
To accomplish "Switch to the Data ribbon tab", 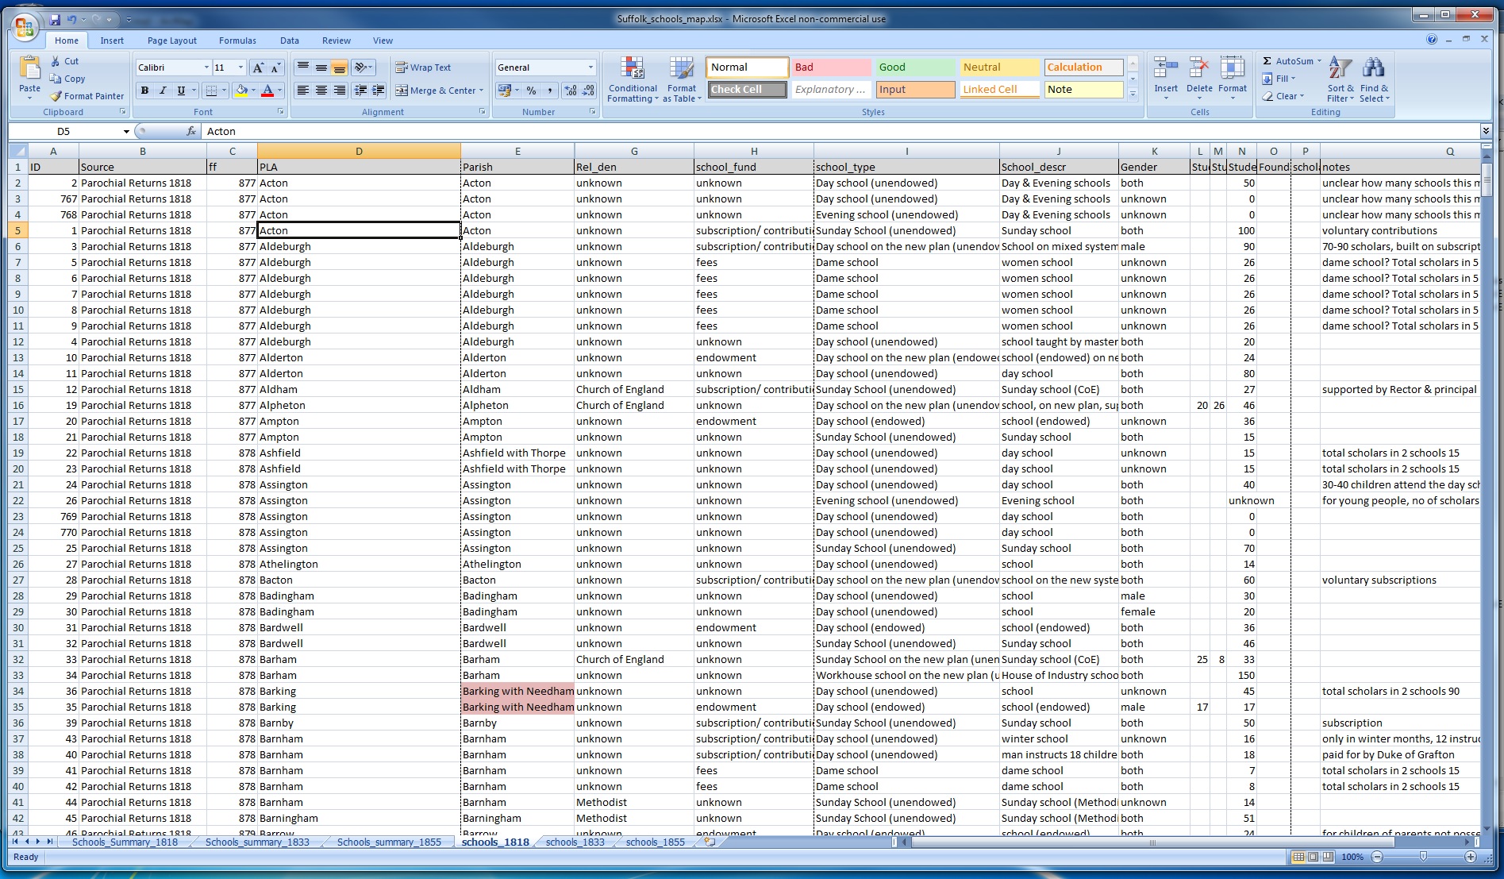I will [290, 40].
